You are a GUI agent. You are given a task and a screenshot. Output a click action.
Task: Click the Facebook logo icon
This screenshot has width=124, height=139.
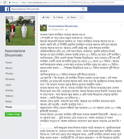tap(7, 9)
